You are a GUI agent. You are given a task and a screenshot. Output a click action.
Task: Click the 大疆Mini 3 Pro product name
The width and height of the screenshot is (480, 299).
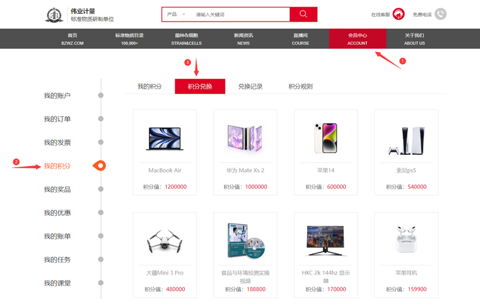tap(164, 273)
